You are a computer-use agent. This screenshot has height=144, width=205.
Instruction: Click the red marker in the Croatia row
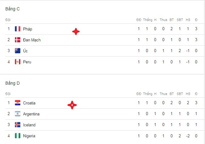(72, 105)
